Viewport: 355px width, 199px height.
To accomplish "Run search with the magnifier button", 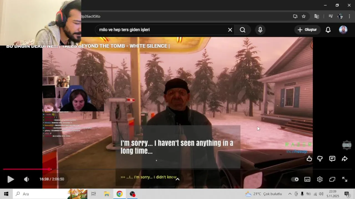I will tap(243, 30).
